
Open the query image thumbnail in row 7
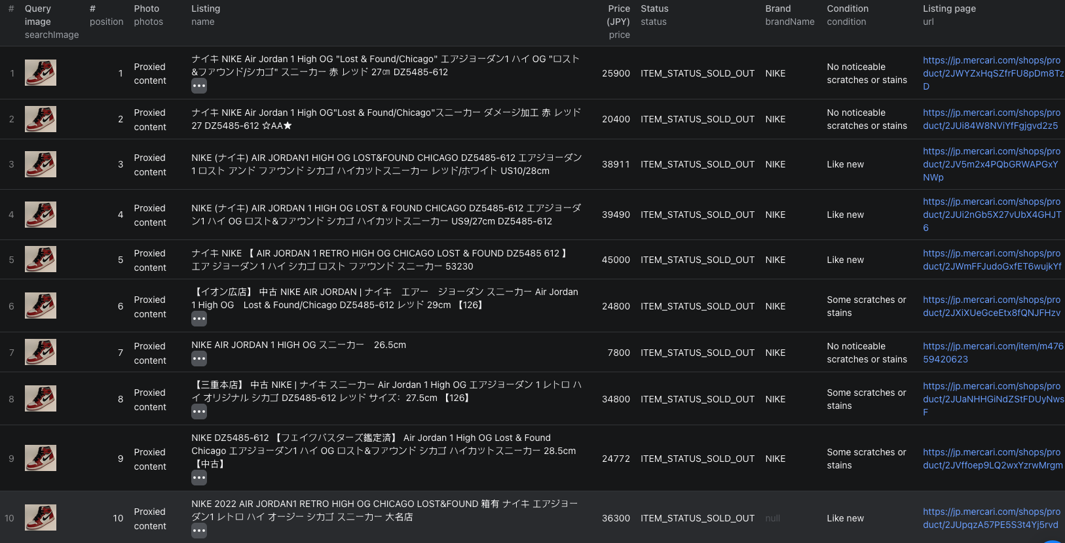coord(41,352)
